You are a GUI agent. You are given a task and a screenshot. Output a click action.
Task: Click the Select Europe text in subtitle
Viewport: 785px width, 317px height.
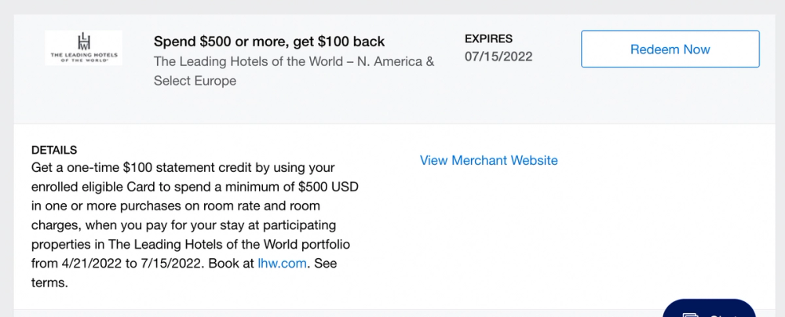click(x=195, y=81)
